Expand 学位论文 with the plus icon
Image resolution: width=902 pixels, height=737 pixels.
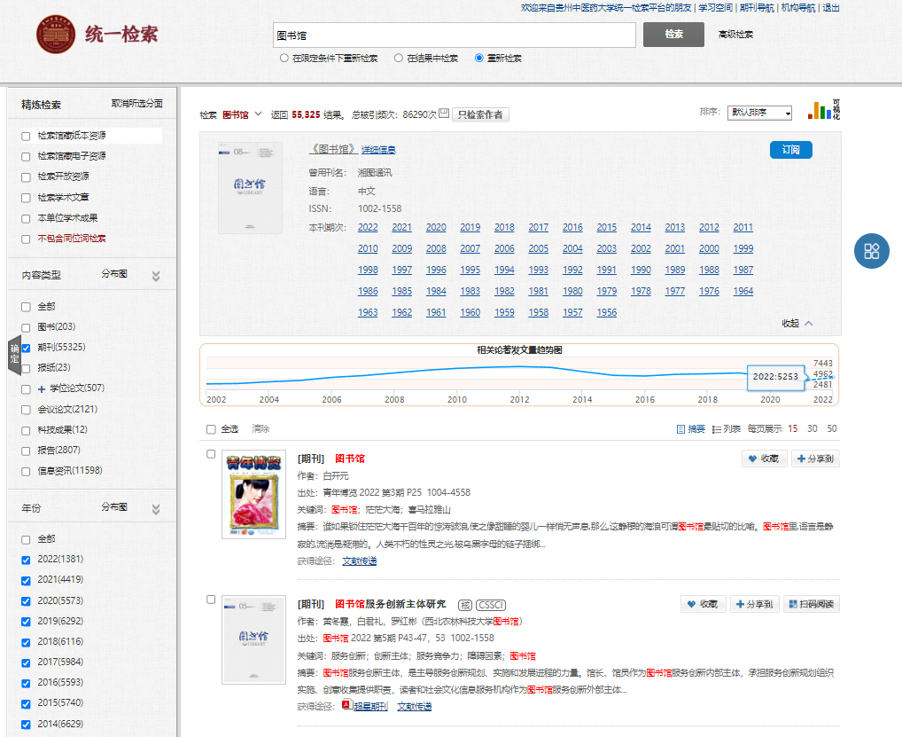41,388
